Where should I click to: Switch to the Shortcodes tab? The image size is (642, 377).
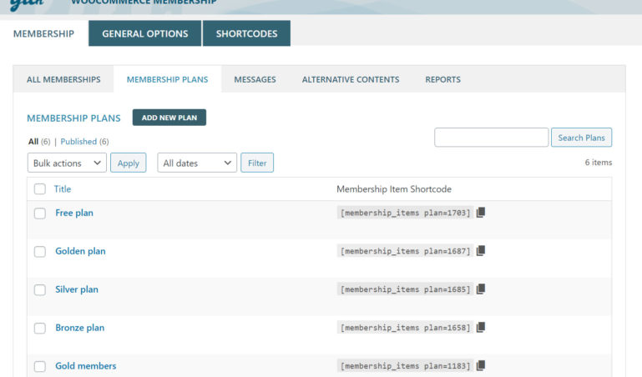246,33
